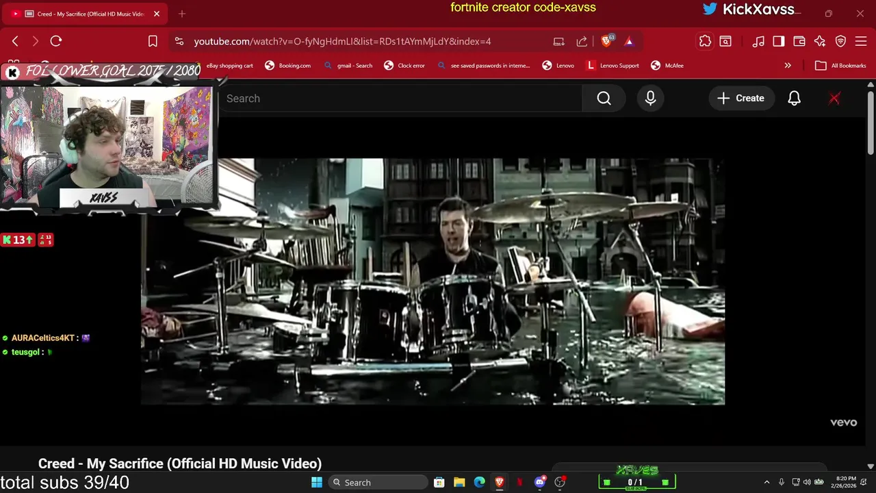Open site settings icon in address bar
876x493 pixels.
[x=179, y=41]
